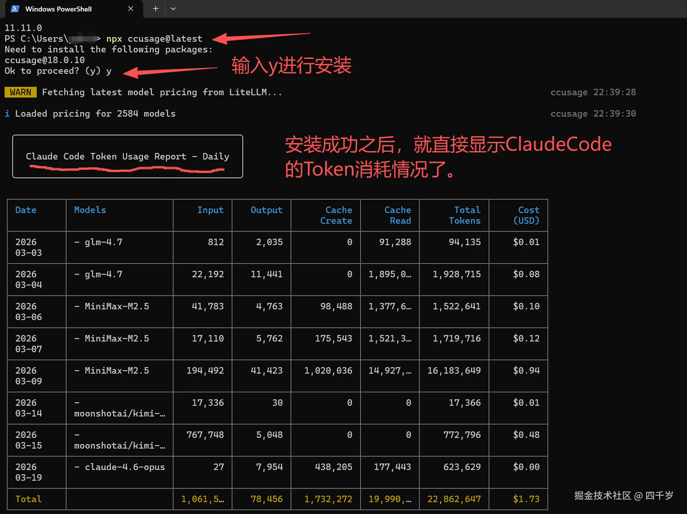The width and height of the screenshot is (687, 514).
Task: Click the 掘金技术社区 watermark text
Action: click(603, 496)
